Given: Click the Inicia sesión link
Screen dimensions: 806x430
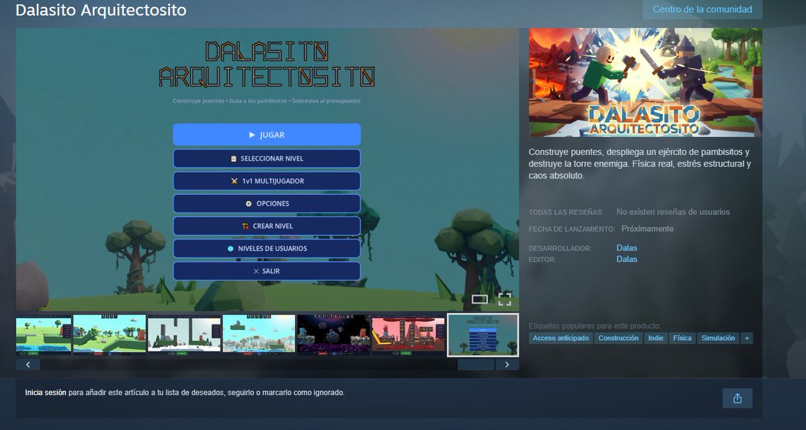Looking at the screenshot, I should pyautogui.click(x=46, y=392).
